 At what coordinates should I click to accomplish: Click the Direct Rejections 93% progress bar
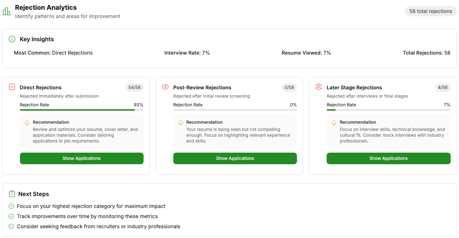(x=82, y=110)
